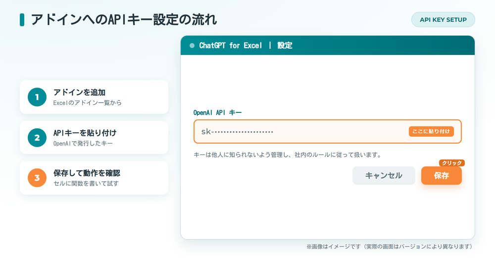Click the orange 保存 button

coord(442,176)
